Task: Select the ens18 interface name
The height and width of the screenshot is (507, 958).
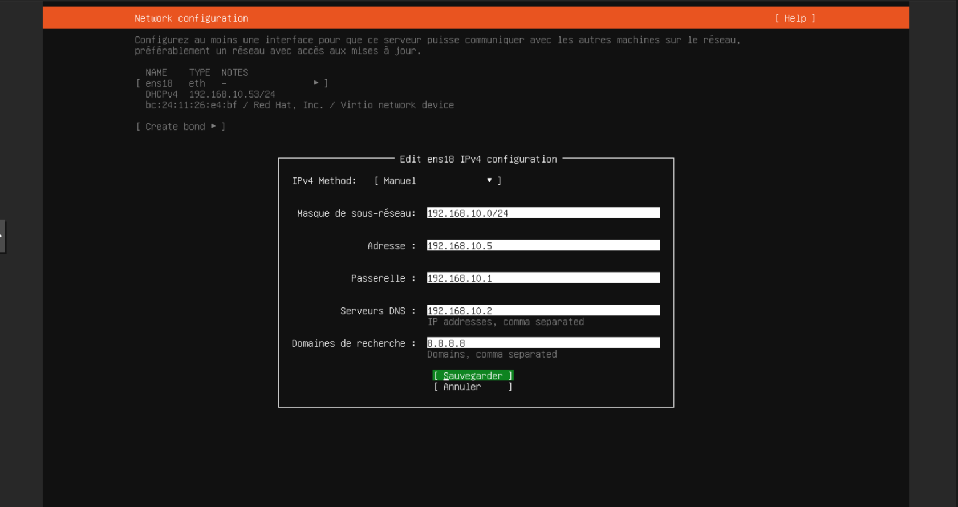Action: point(159,83)
